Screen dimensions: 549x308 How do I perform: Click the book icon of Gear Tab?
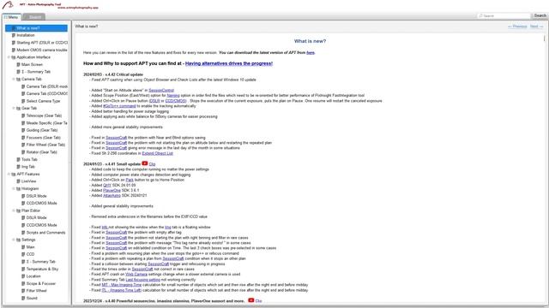[19, 109]
